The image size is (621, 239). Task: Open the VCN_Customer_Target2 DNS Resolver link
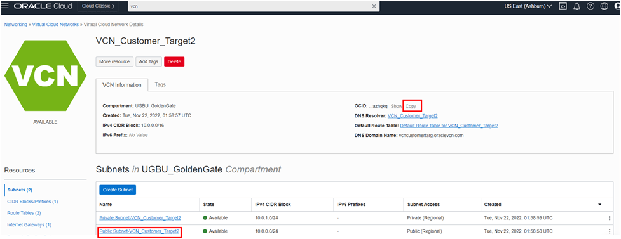coord(413,116)
